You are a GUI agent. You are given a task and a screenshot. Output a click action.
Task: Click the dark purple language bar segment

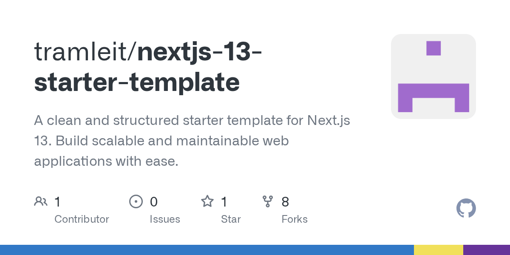pyautogui.click(x=487, y=250)
